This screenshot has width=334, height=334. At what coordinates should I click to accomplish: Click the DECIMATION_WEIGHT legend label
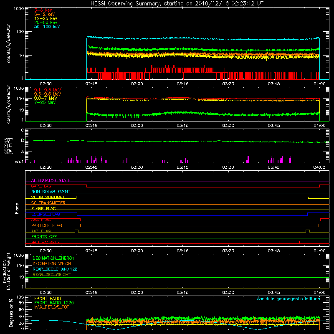click(x=53, y=263)
